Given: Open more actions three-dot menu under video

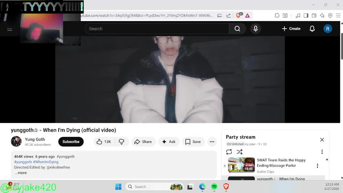Looking at the screenshot, I should pos(212,142).
